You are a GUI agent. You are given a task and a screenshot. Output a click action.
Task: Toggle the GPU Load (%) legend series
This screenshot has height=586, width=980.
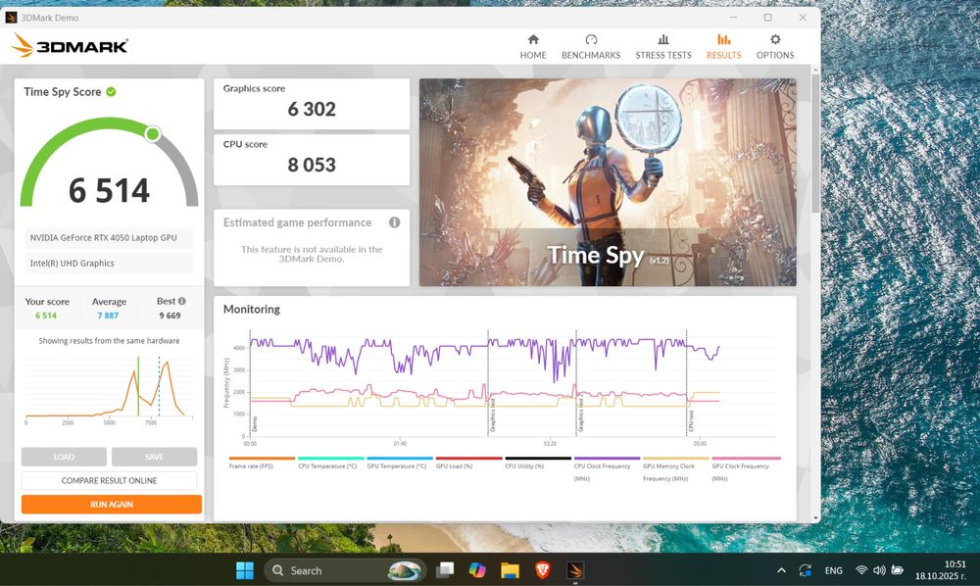coord(468,463)
